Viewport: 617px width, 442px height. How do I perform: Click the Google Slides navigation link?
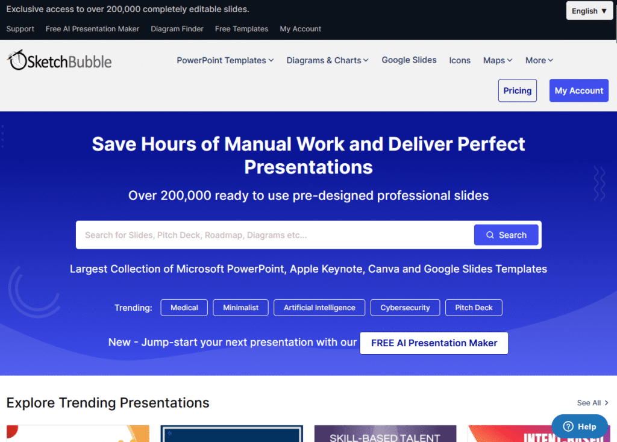tap(409, 60)
